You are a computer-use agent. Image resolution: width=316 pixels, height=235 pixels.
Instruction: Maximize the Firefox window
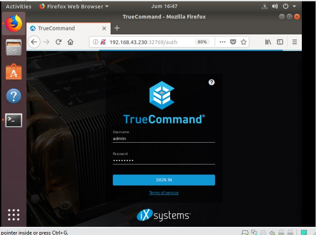coord(289,17)
